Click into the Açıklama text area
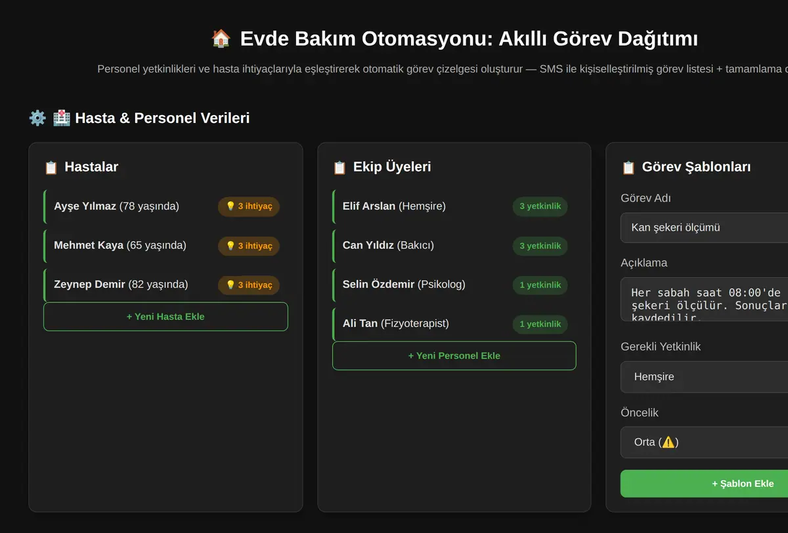The width and height of the screenshot is (788, 533). click(704, 299)
